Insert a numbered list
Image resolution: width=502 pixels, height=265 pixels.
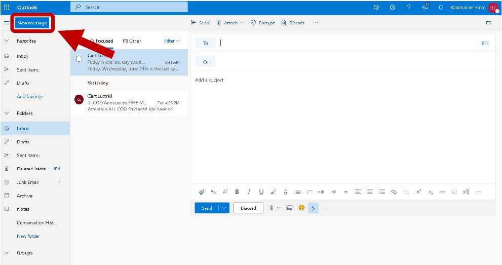(310, 192)
